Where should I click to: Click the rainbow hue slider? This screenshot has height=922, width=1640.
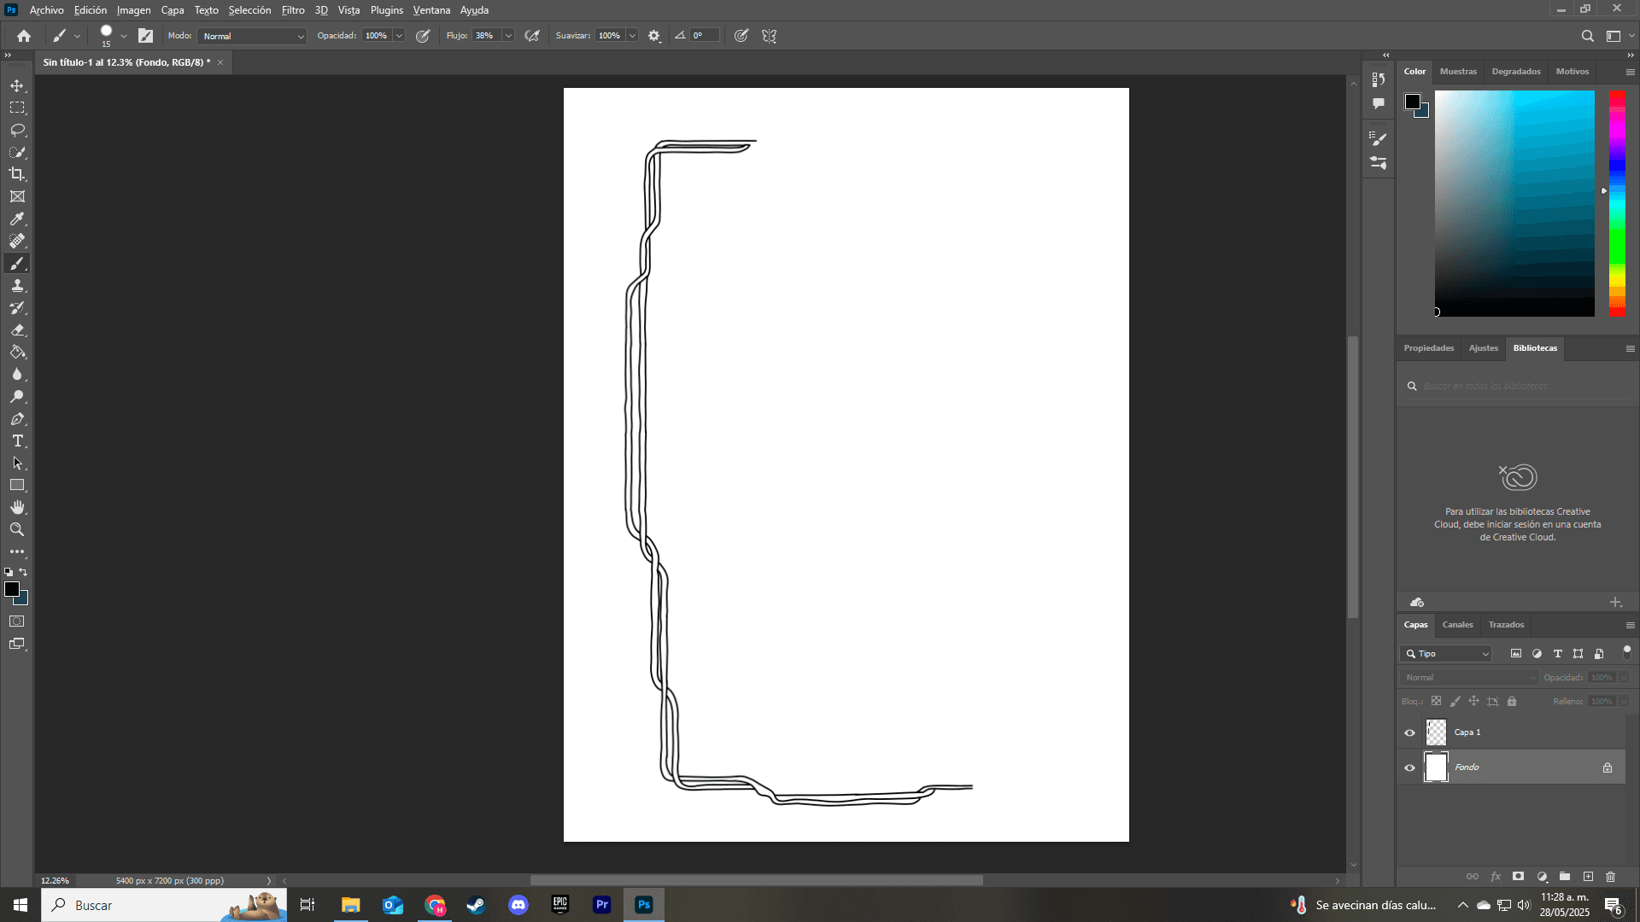(x=1617, y=203)
